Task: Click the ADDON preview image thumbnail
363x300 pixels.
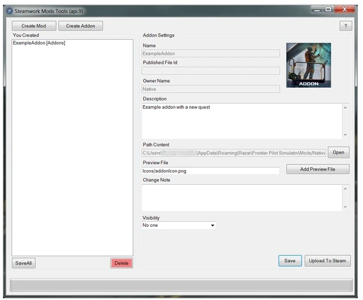Action: [309, 65]
